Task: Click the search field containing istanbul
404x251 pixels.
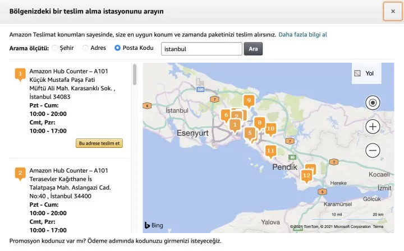Action: [201, 49]
